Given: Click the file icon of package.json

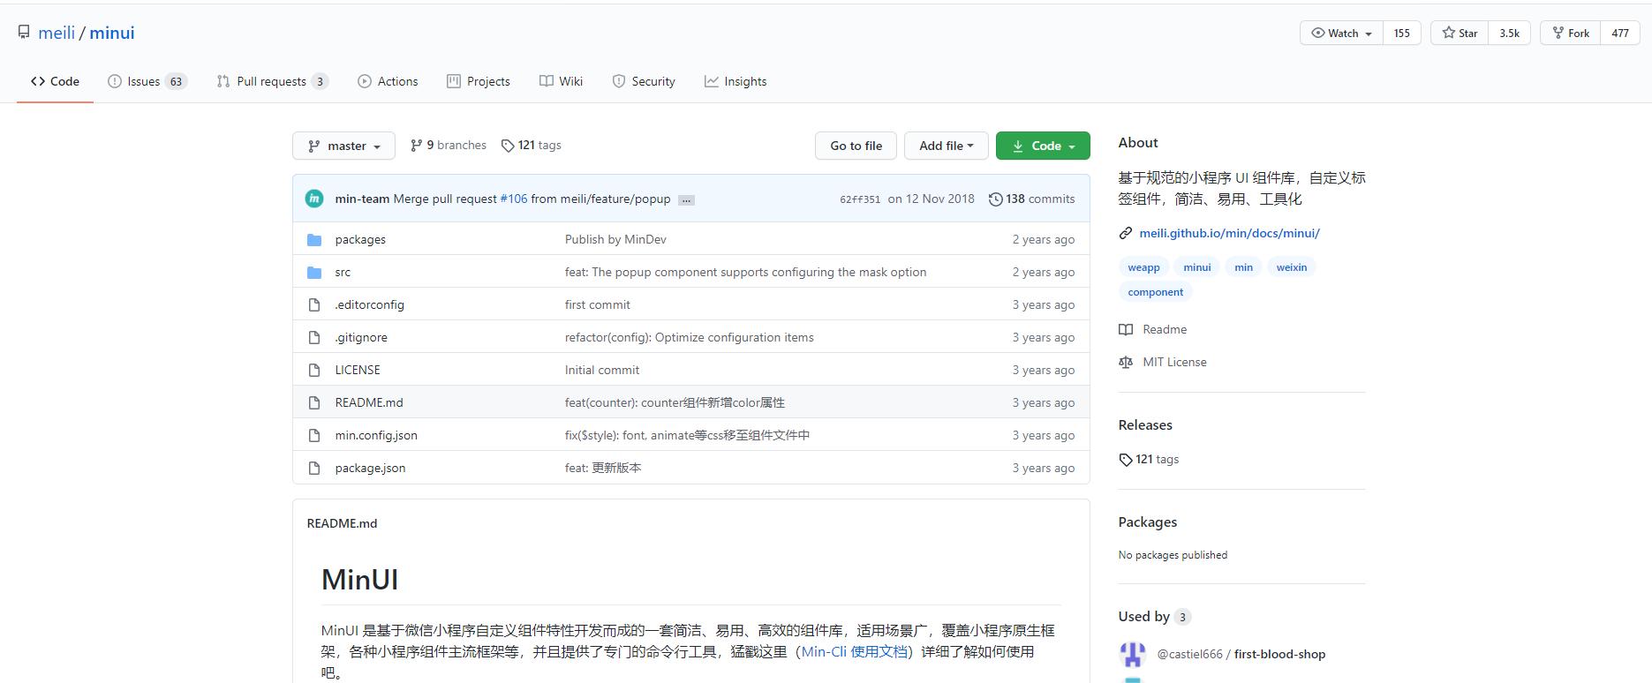Looking at the screenshot, I should [x=314, y=468].
